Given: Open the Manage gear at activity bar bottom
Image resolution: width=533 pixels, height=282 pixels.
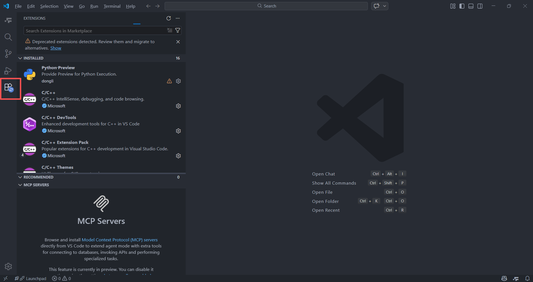Looking at the screenshot, I should tap(8, 266).
